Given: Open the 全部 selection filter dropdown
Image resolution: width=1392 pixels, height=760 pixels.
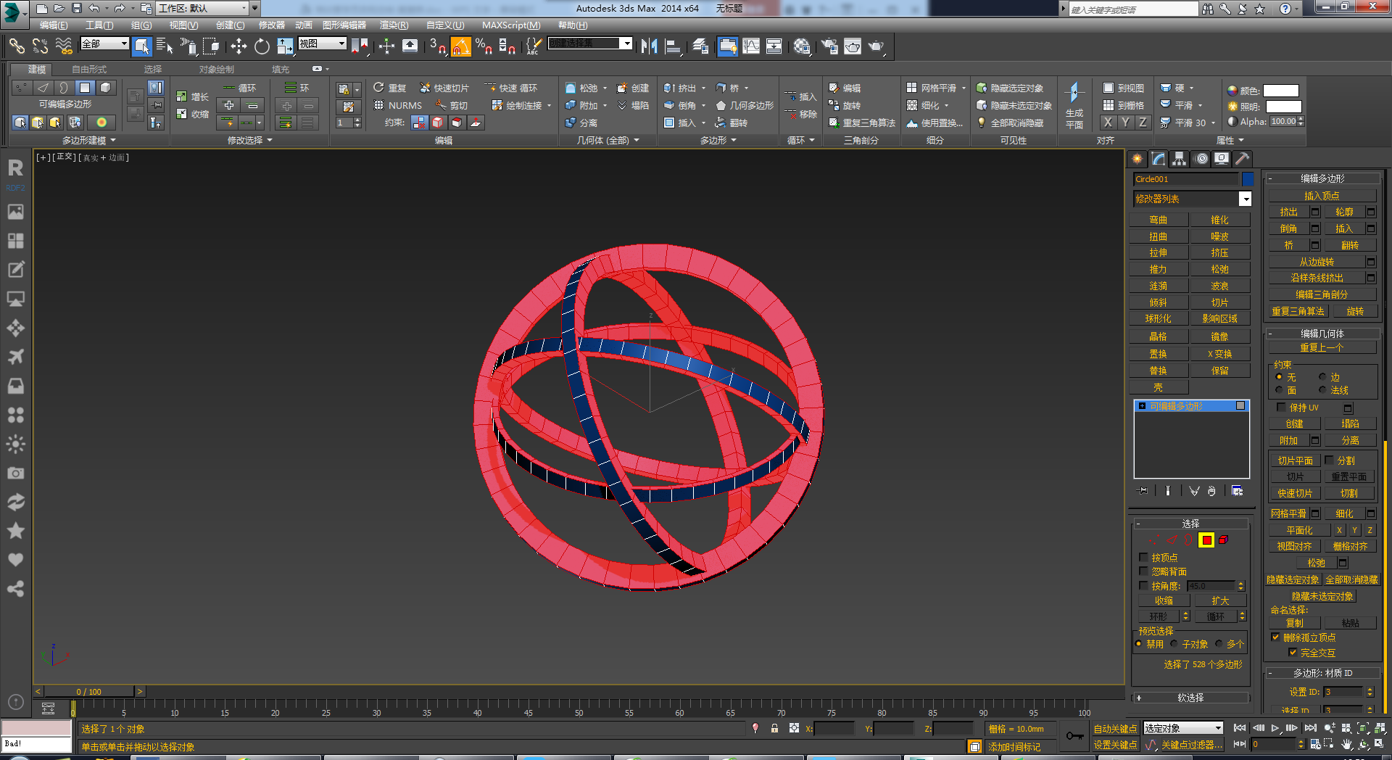Looking at the screenshot, I should point(104,44).
